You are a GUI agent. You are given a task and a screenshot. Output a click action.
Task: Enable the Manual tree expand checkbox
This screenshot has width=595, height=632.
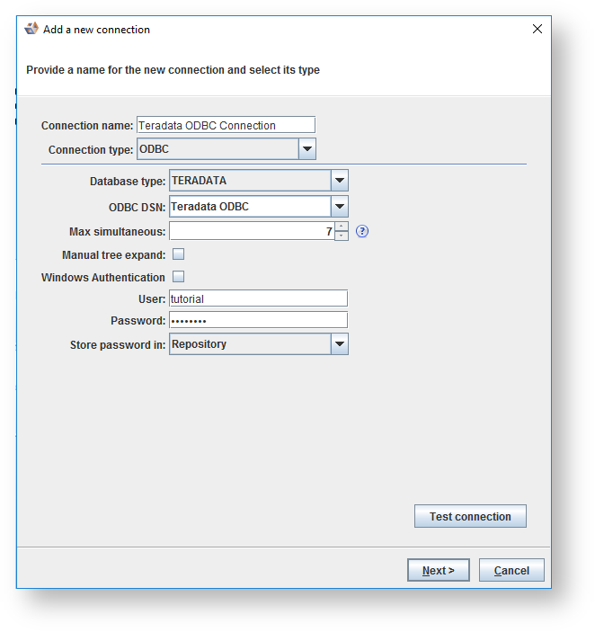coord(178,254)
